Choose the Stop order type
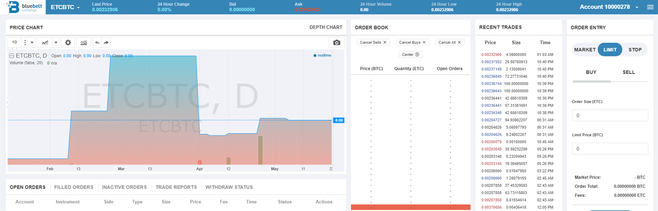Screen dimensions: 658x211 coord(635,50)
